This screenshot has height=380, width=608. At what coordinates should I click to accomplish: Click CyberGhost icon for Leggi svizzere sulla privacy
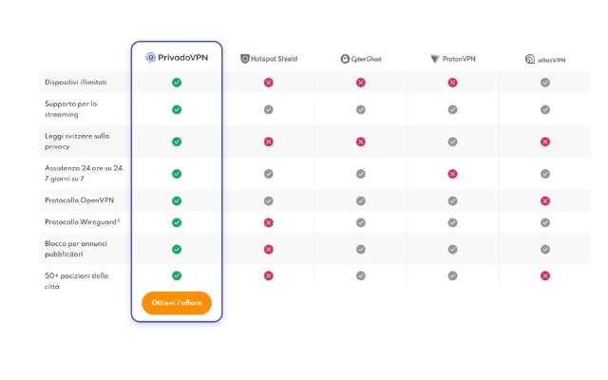[361, 142]
